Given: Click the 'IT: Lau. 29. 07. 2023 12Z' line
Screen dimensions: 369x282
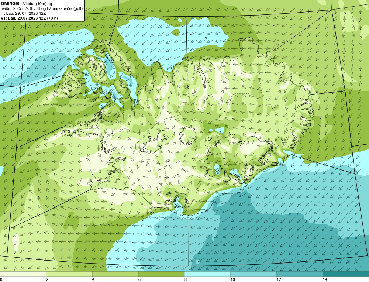Looking at the screenshot, I should [23, 13].
